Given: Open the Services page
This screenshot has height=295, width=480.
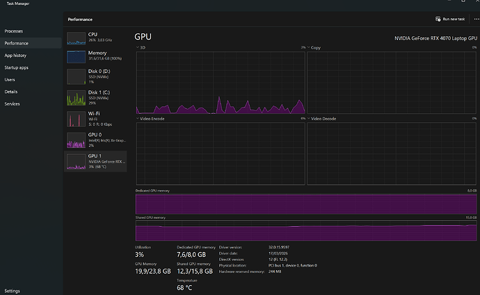Looking at the screenshot, I should (x=13, y=103).
